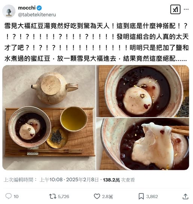Open mocchi's profile avatar
This screenshot has width=193, height=204.
click(9, 11)
